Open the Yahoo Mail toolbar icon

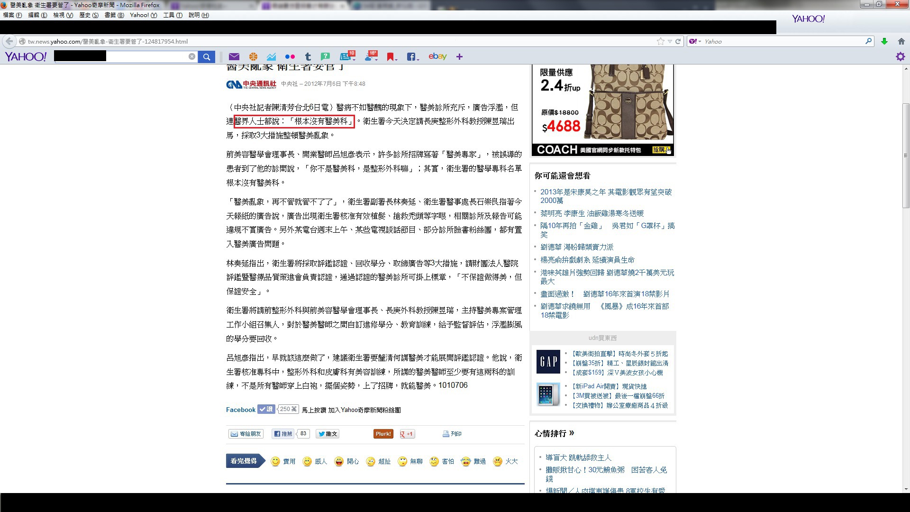pos(234,57)
